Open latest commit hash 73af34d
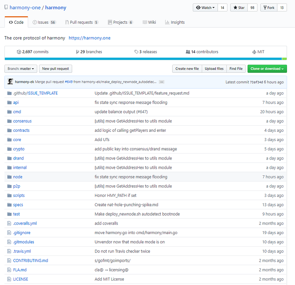Viewport: 295px width, 285px height. click(256, 82)
